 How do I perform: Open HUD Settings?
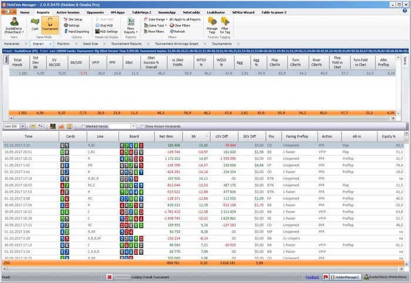pos(106,32)
